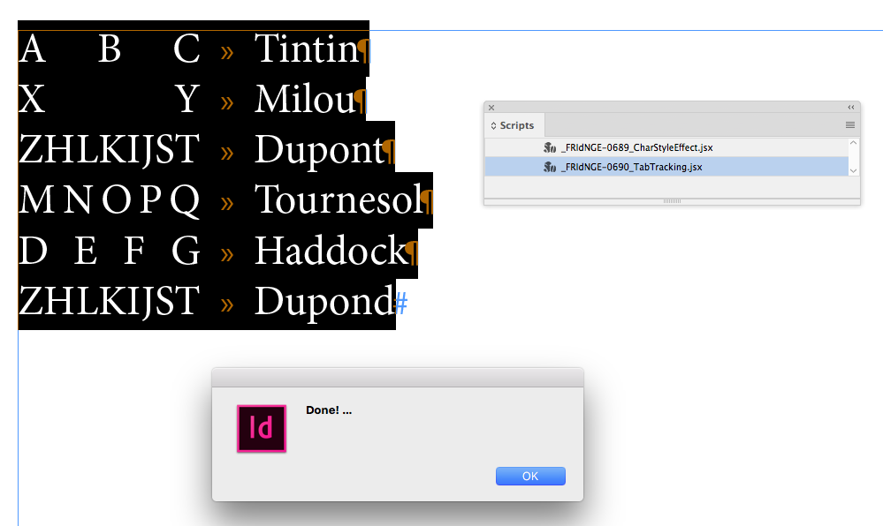The width and height of the screenshot is (883, 526).
Task: Click the scroll-down arrow in the Scripts panel
Action: coord(851,172)
